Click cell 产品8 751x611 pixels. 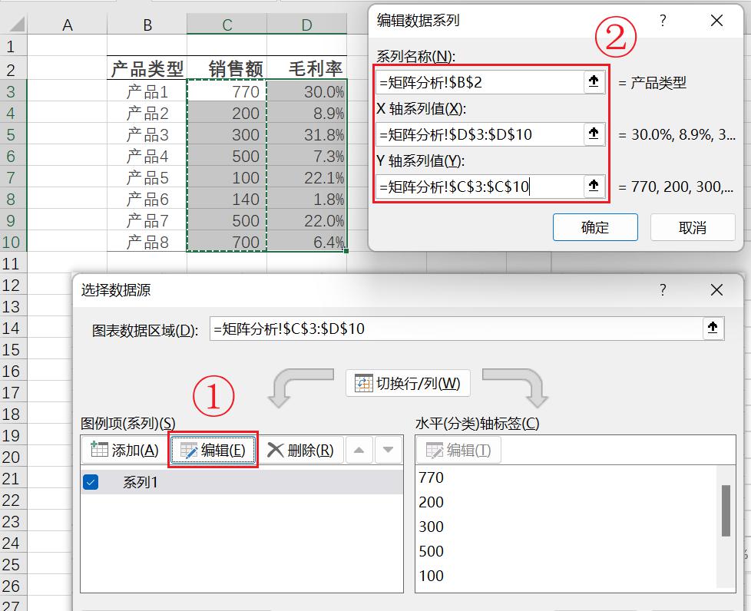pyautogui.click(x=147, y=243)
